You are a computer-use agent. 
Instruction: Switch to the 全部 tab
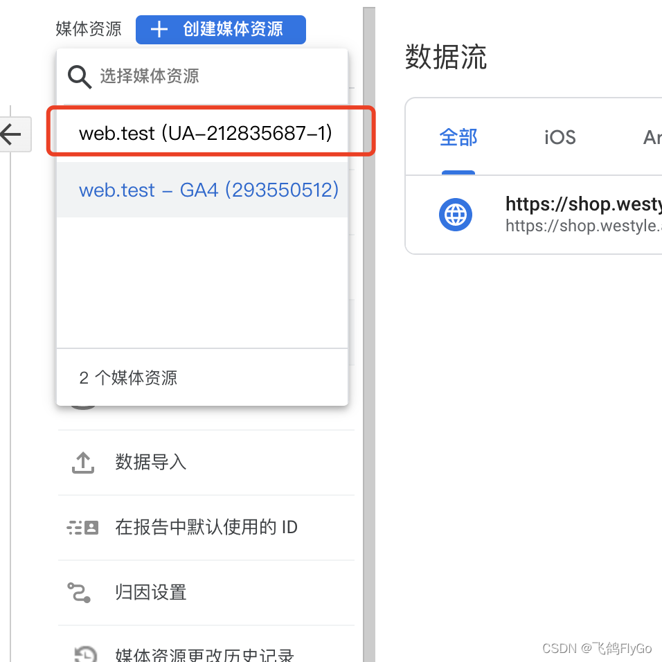tap(458, 138)
